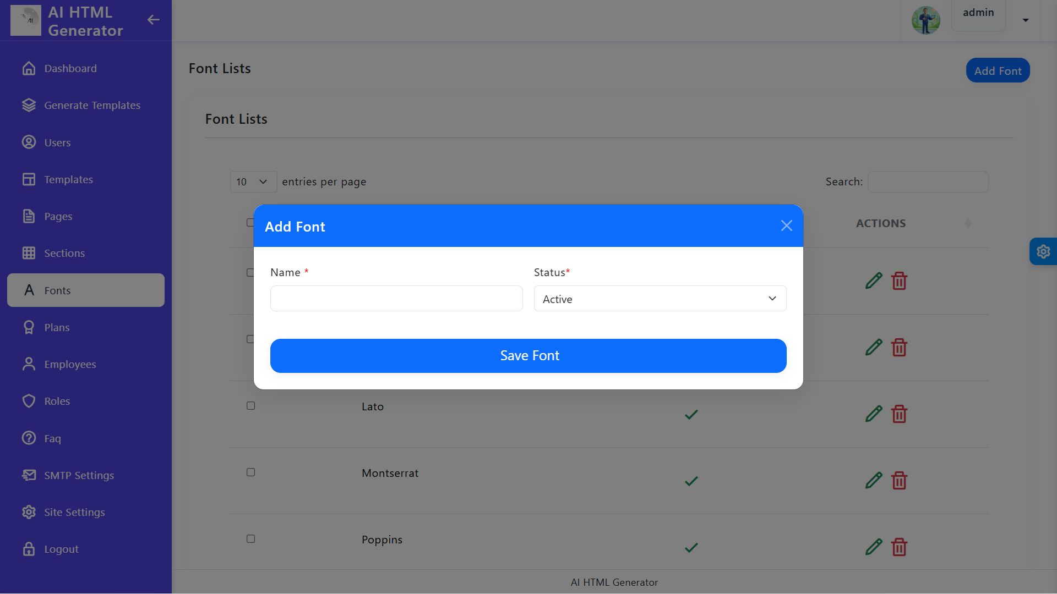Click the delete trash icon for Lato
Viewport: 1057px width, 594px height.
(899, 414)
